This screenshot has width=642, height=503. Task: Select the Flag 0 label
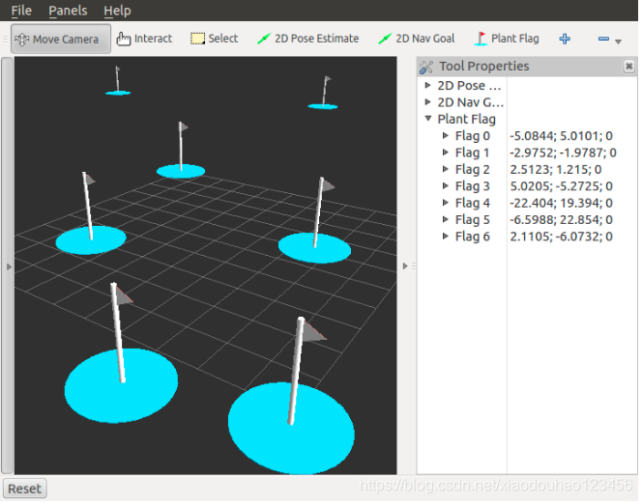tap(473, 136)
